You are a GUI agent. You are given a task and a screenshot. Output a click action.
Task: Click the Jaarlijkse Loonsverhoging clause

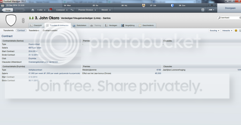174,70
